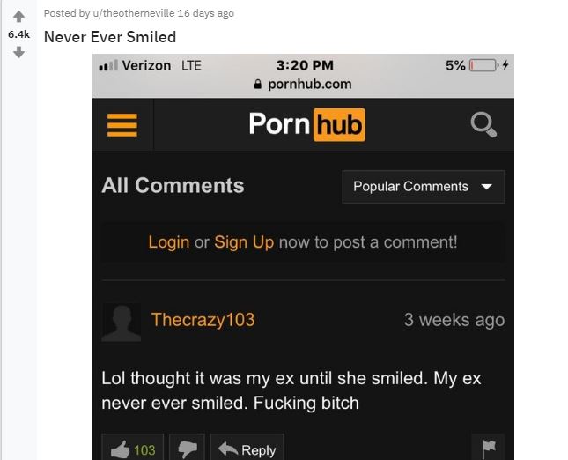Open the Thecrazy103 username profile
Image resolution: width=568 pixels, height=460 pixels.
[203, 320]
